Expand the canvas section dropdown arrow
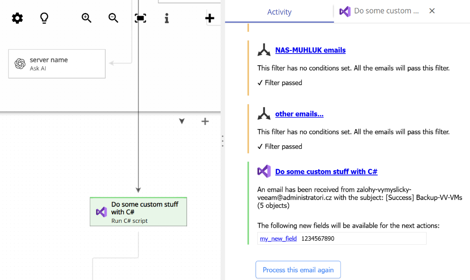This screenshot has height=280, width=470. click(x=182, y=121)
